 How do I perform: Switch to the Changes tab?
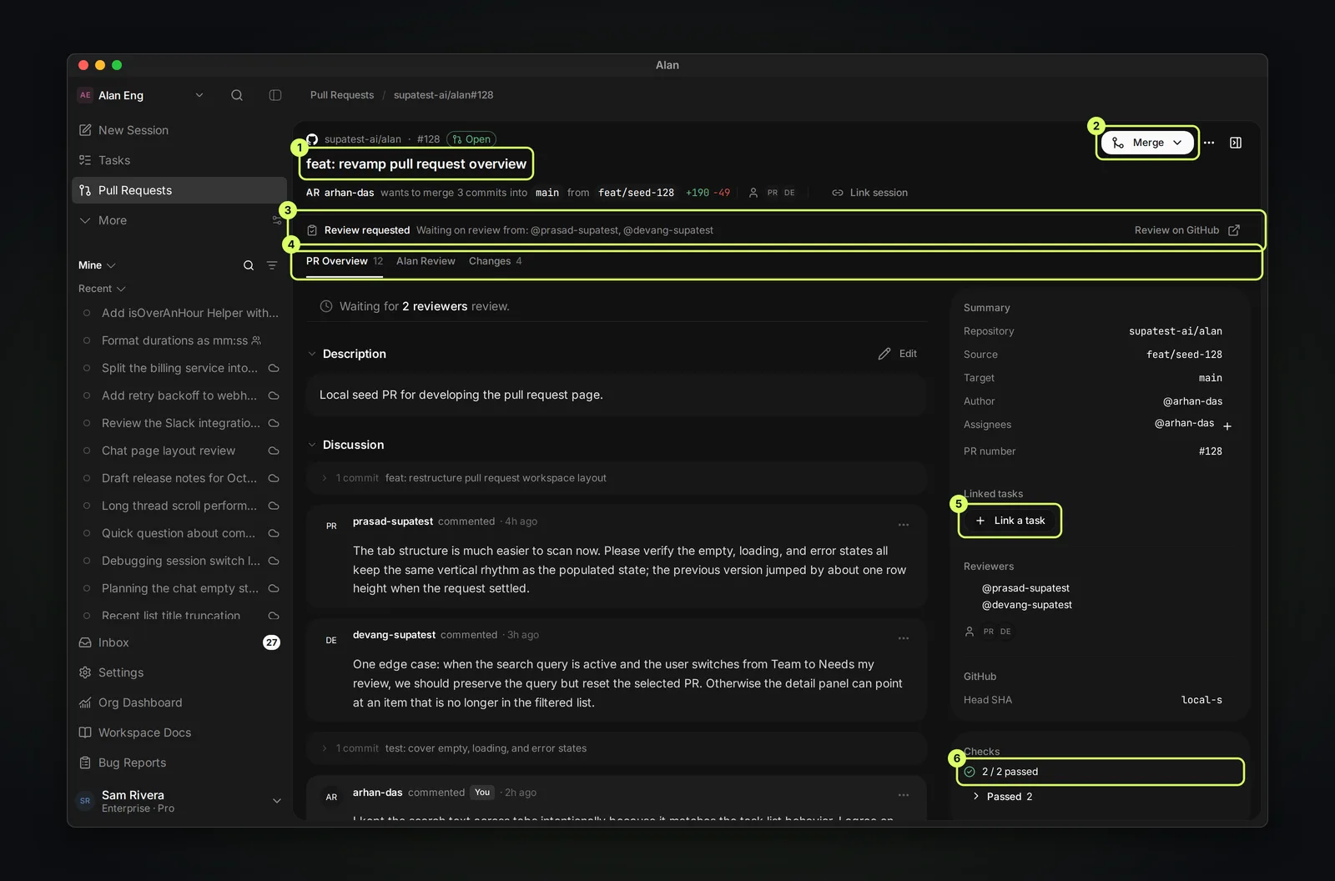pyautogui.click(x=496, y=261)
